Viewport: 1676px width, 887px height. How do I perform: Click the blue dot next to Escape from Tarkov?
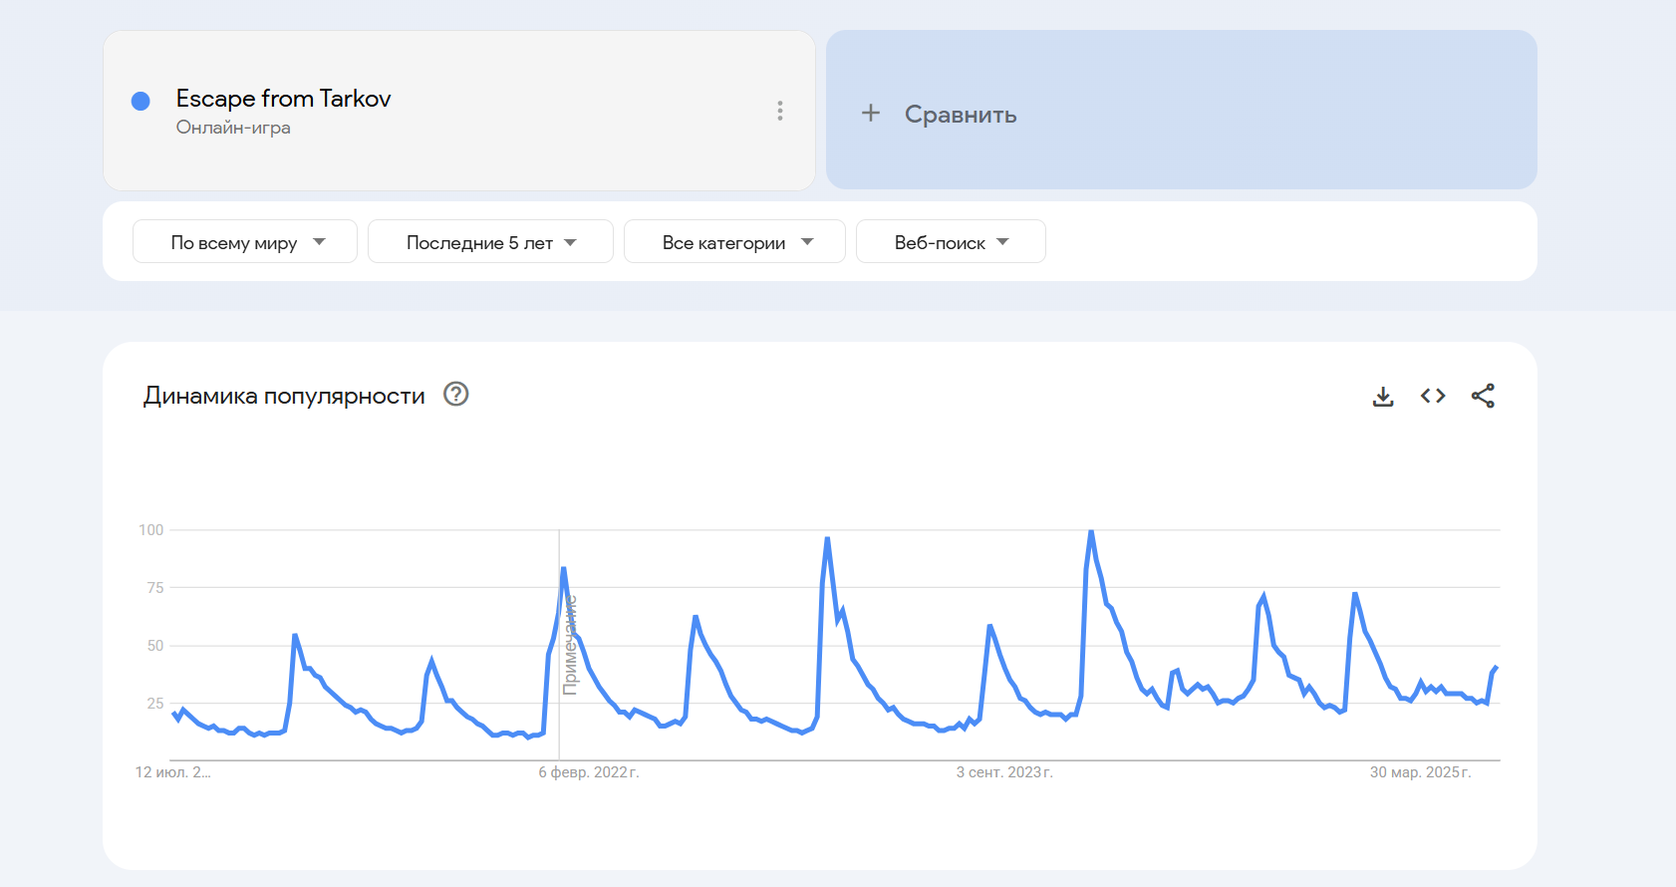coord(140,101)
